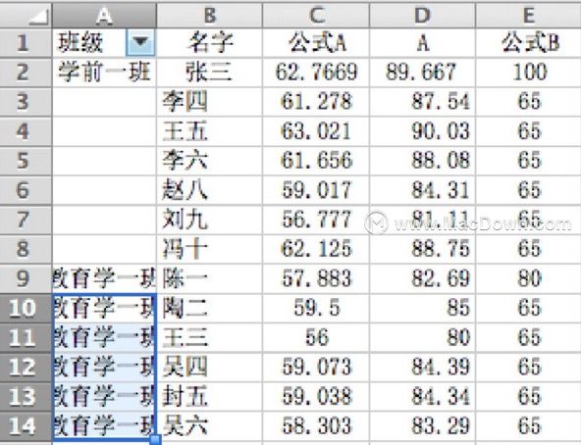Viewport: 581px width, 445px height.
Task: Select the 吴六 name cell
Action: point(209,425)
